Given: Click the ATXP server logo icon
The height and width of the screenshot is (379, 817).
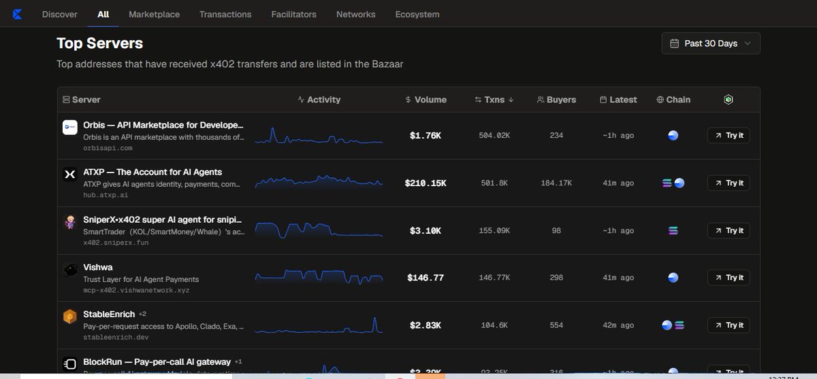Looking at the screenshot, I should coord(70,175).
